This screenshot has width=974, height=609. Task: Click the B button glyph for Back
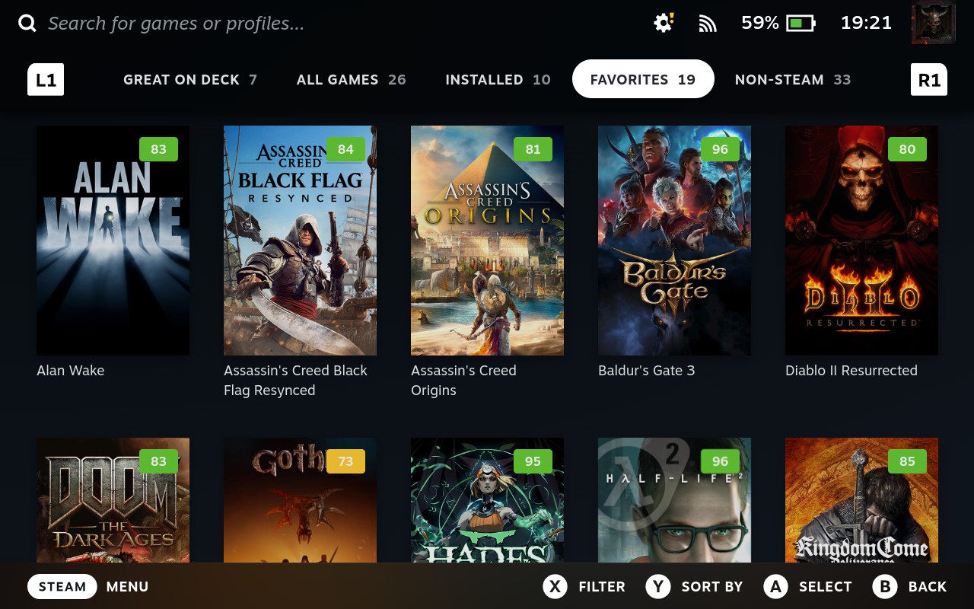[885, 587]
